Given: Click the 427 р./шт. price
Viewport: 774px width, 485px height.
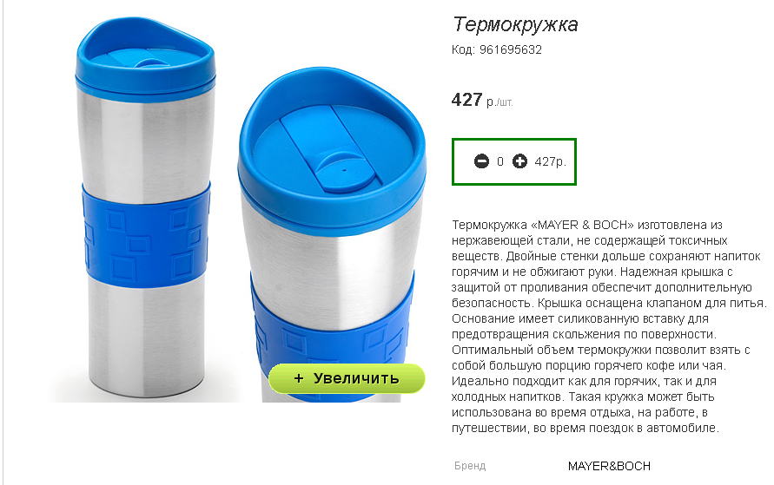Looking at the screenshot, I should [x=482, y=100].
